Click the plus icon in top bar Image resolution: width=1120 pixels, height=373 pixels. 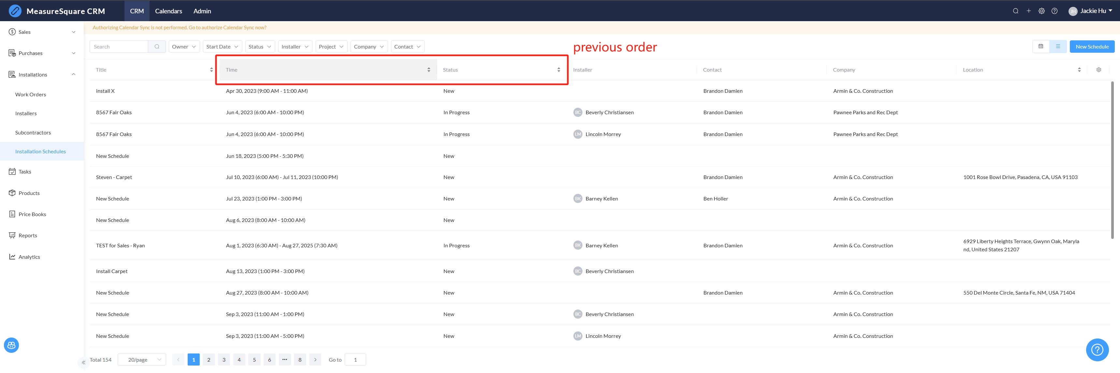point(1028,11)
